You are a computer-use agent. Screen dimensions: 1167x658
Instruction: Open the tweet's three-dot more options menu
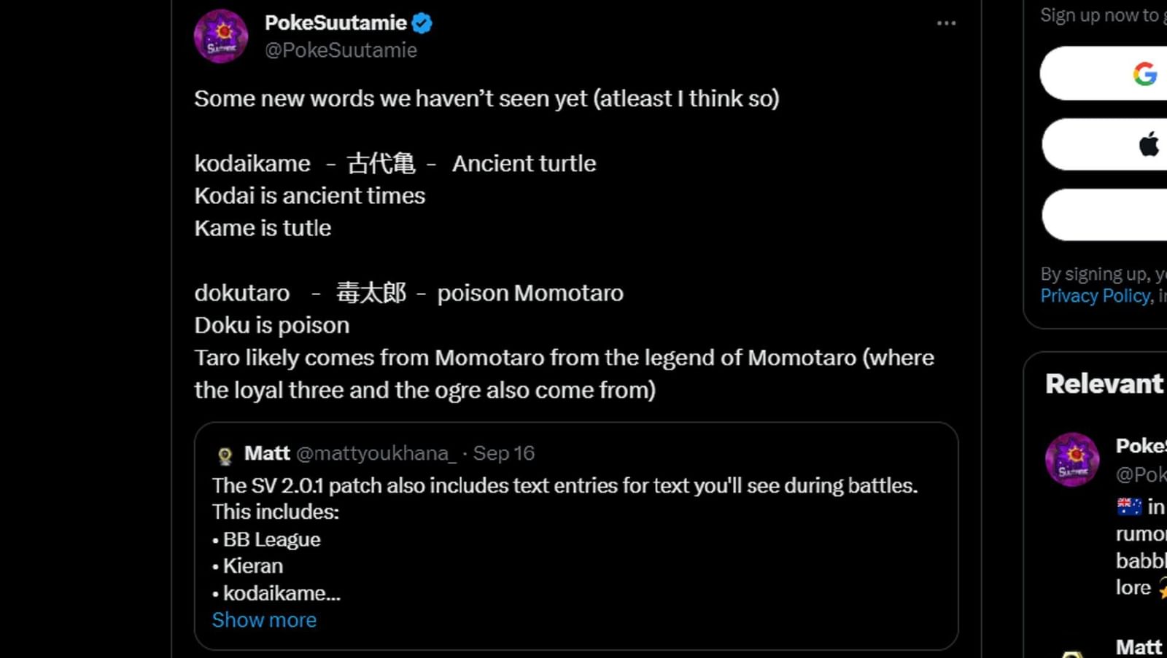coord(946,23)
